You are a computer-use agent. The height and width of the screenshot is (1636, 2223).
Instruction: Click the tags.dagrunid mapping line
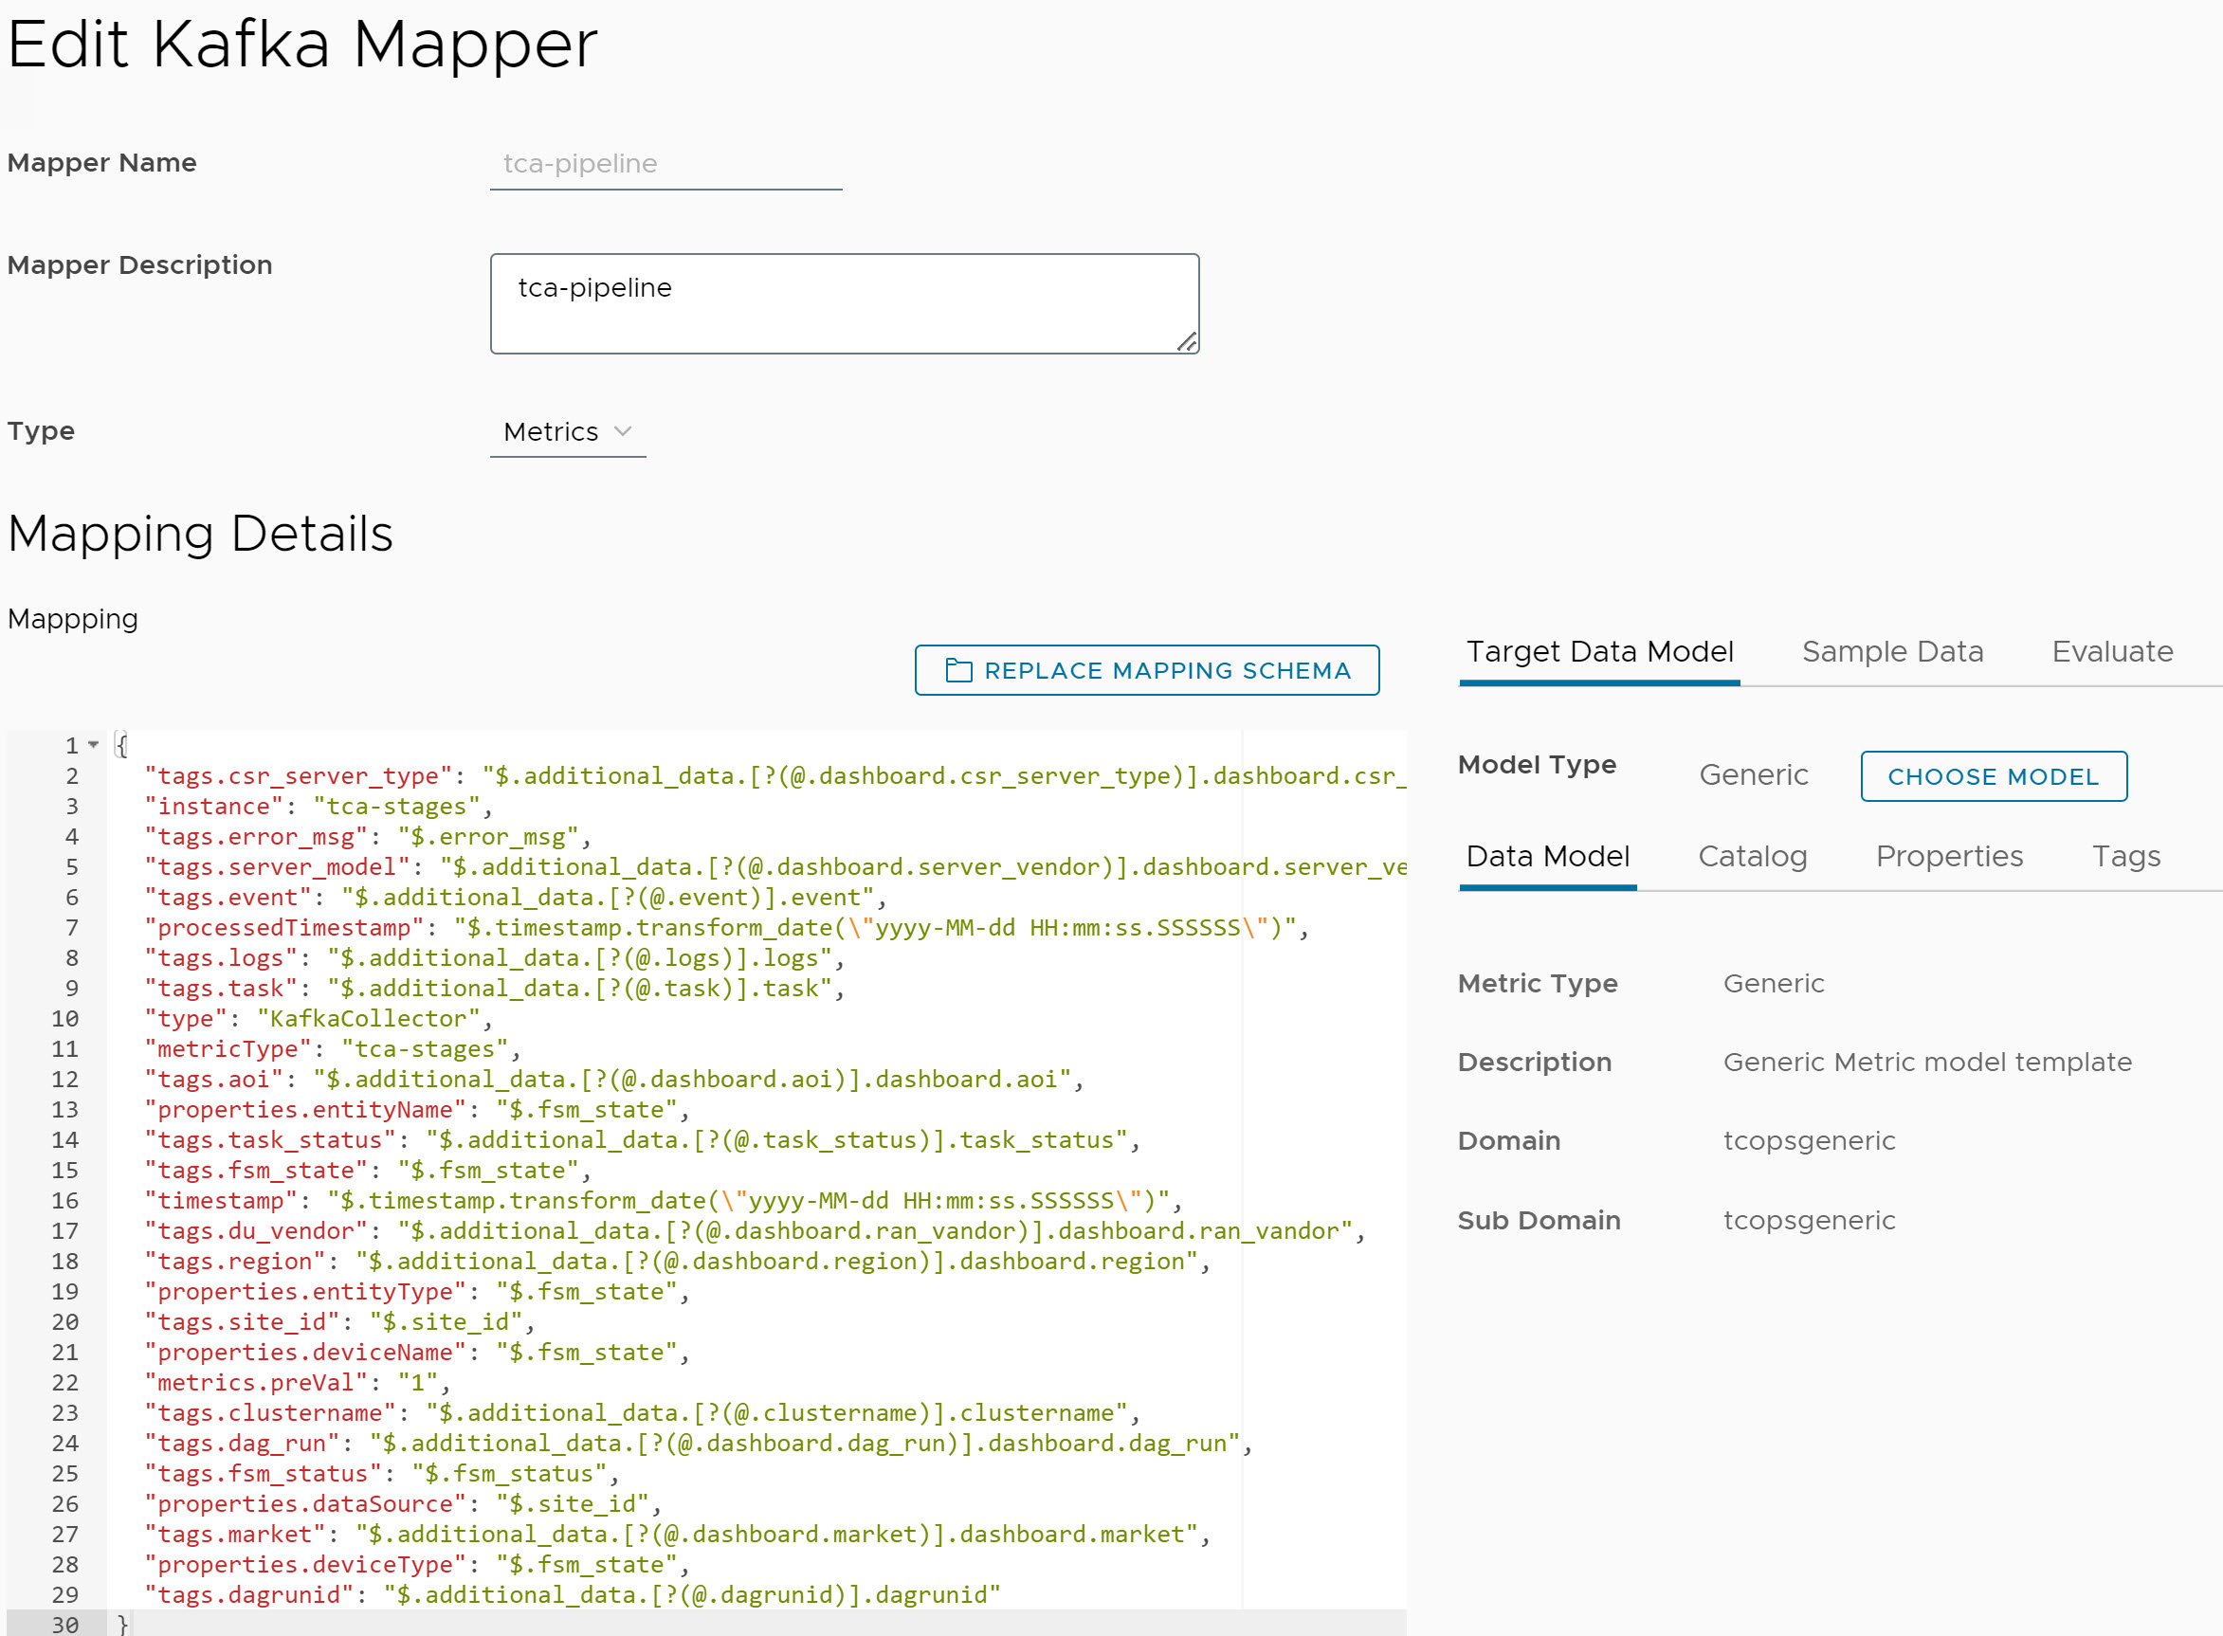click(x=573, y=1594)
